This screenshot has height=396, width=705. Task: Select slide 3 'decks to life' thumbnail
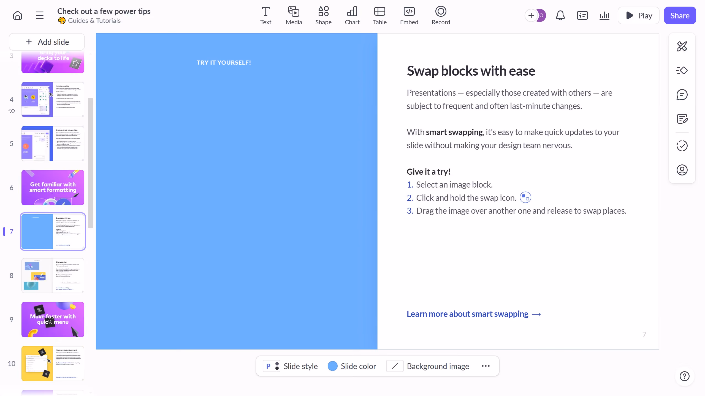[x=53, y=62]
